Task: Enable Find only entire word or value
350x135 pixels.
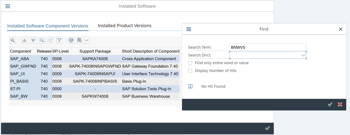Action: 190,63
